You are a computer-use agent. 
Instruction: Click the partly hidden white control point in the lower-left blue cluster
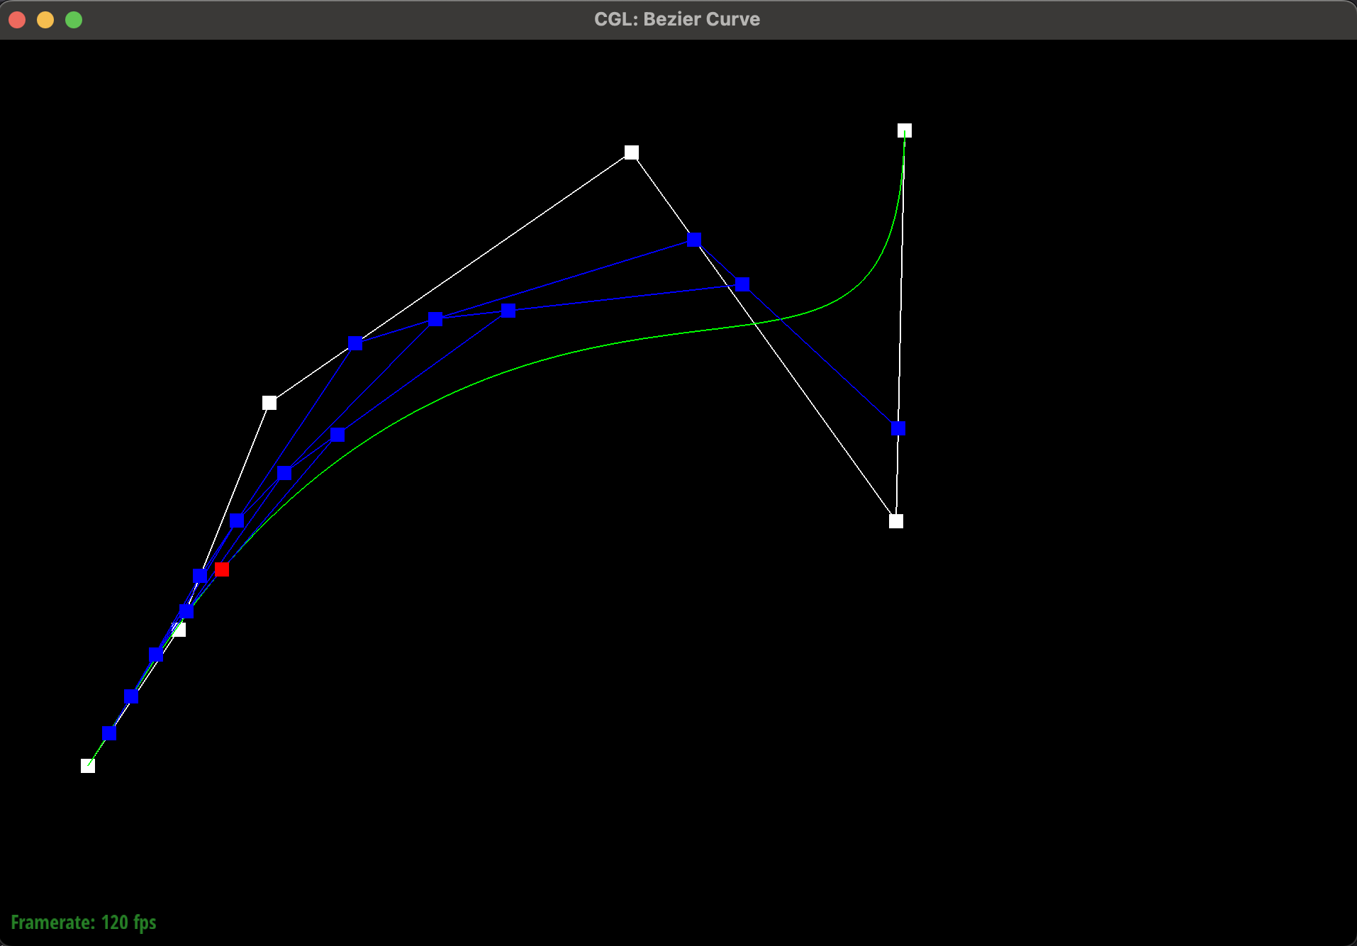[x=181, y=630]
